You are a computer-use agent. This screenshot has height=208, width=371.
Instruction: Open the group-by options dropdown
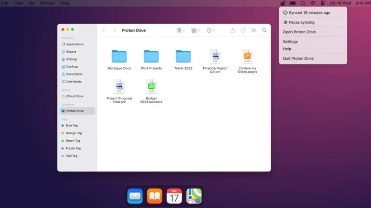click(x=196, y=30)
